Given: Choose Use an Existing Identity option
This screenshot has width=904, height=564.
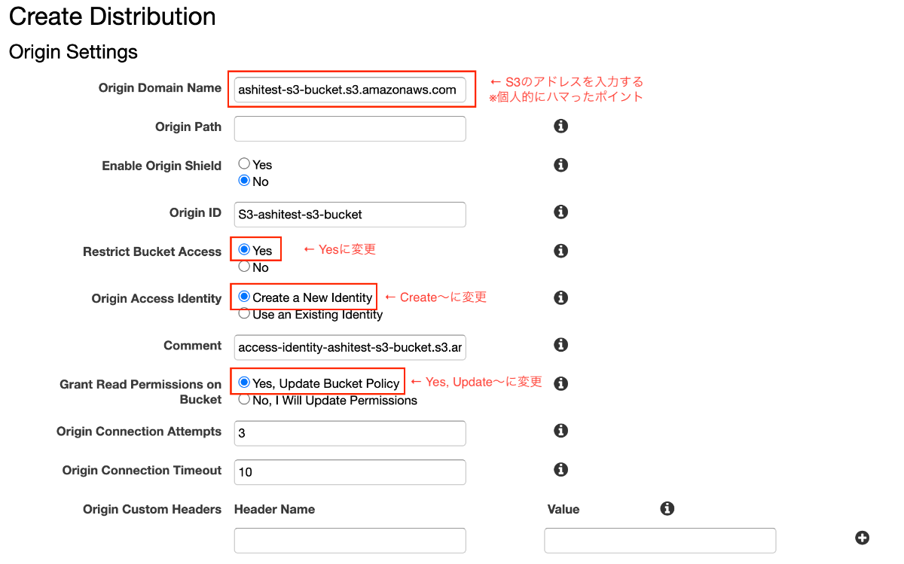Looking at the screenshot, I should (x=244, y=314).
